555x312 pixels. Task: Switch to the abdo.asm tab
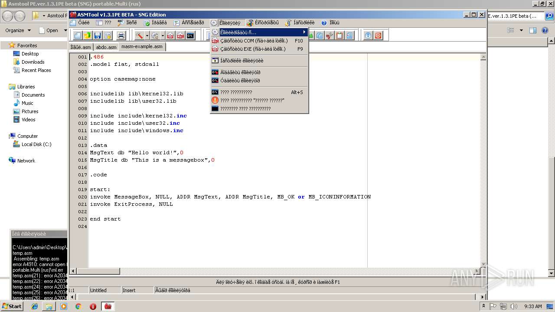tap(106, 47)
